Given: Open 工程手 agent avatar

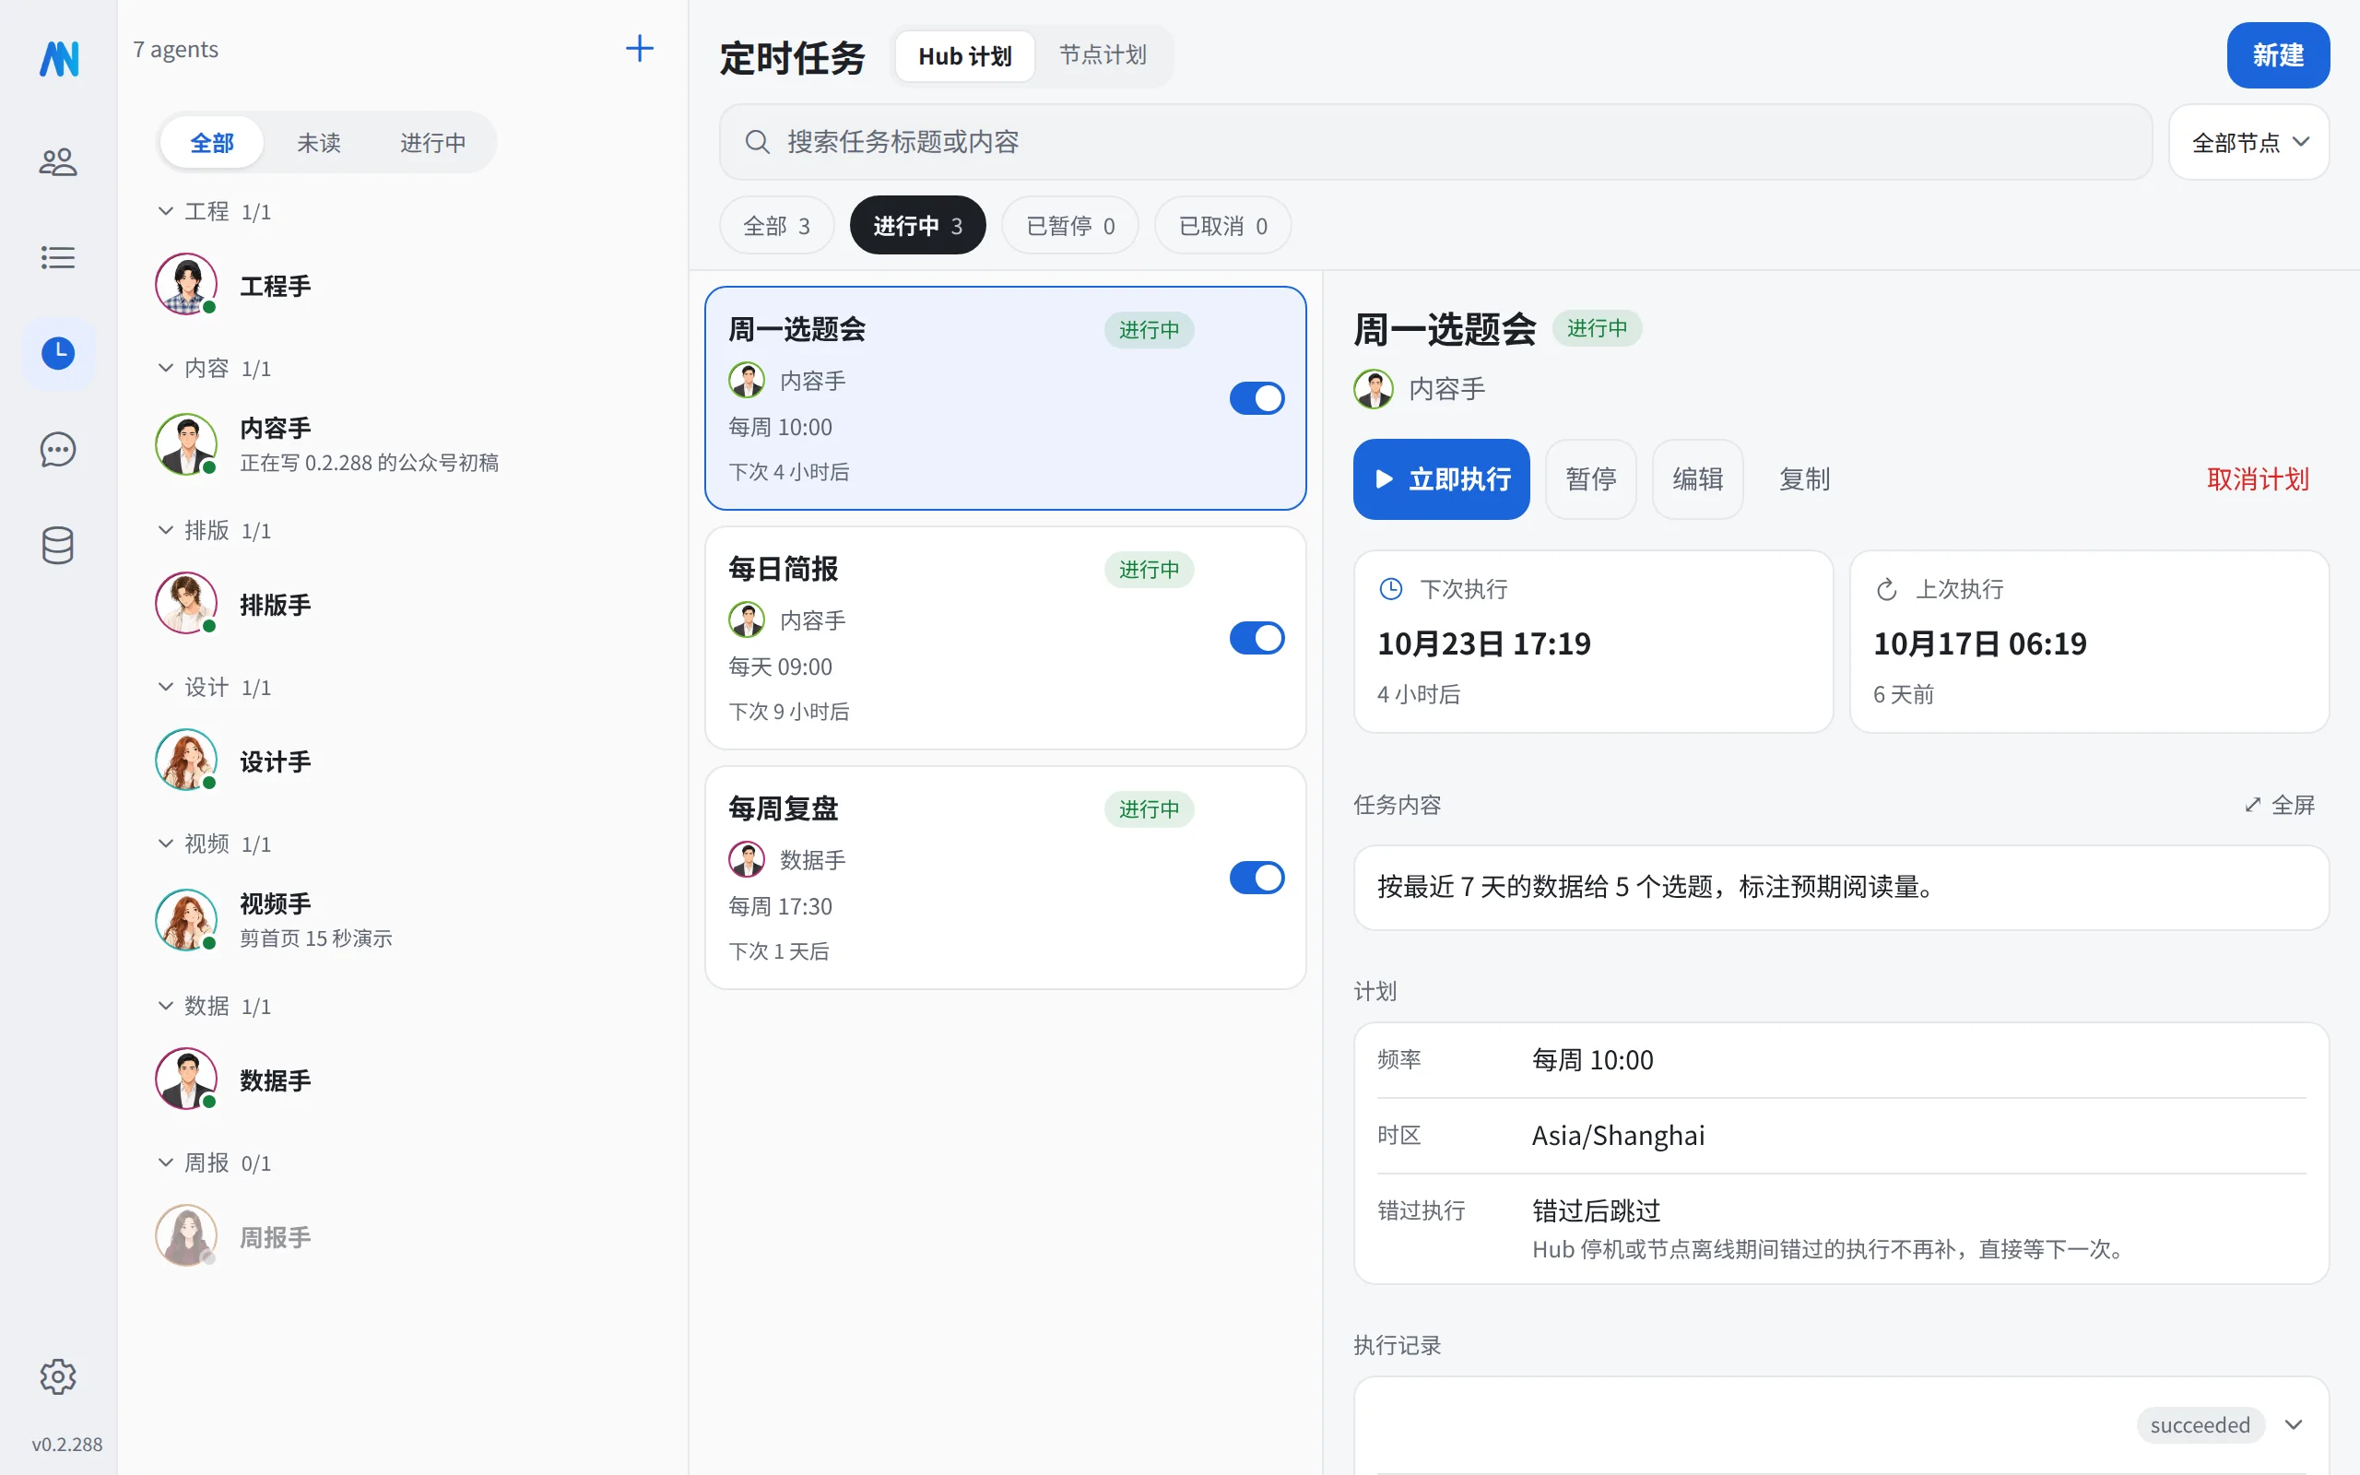Looking at the screenshot, I should pyautogui.click(x=186, y=284).
